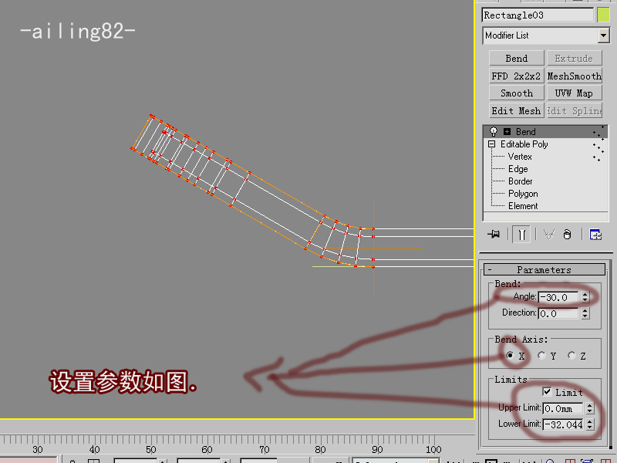Click the Edit Spline button
Viewport: 617px width, 463px height.
pos(574,111)
